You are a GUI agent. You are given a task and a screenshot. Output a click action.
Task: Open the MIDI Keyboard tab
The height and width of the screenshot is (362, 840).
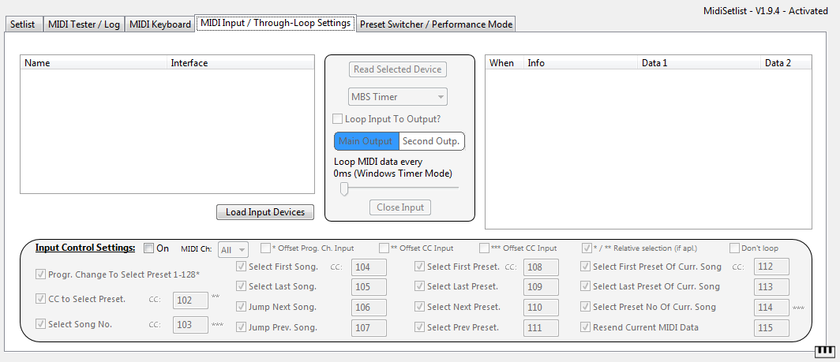pyautogui.click(x=160, y=24)
